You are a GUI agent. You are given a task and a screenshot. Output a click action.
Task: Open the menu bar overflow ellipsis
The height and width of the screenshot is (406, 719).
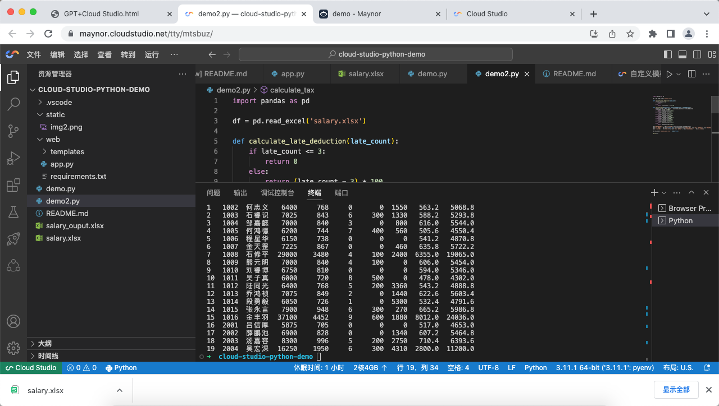(174, 54)
